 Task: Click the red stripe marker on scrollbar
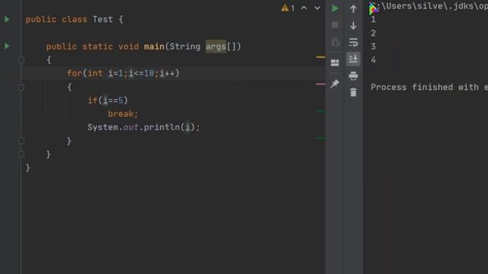pos(320,84)
